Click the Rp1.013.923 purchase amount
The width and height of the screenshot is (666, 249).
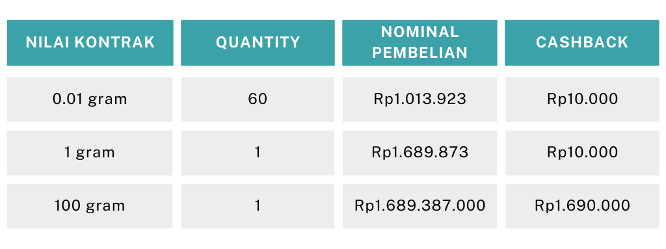pos(420,99)
